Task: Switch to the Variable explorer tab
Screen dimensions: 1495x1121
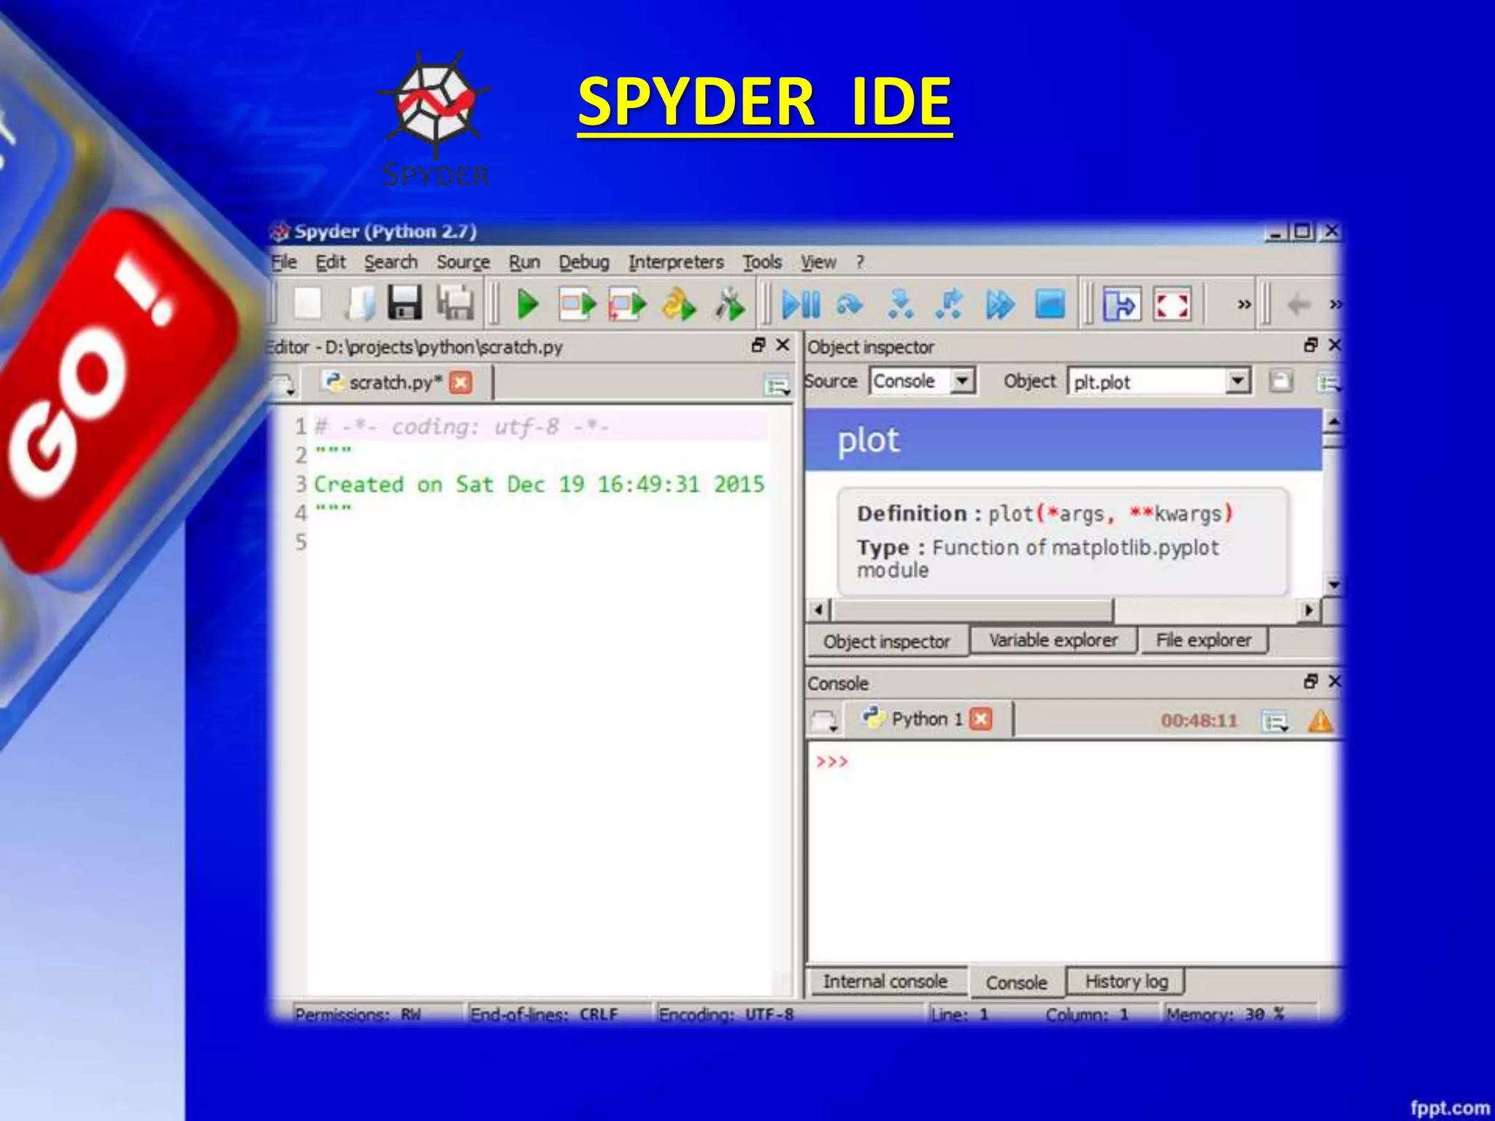Action: pyautogui.click(x=1053, y=640)
